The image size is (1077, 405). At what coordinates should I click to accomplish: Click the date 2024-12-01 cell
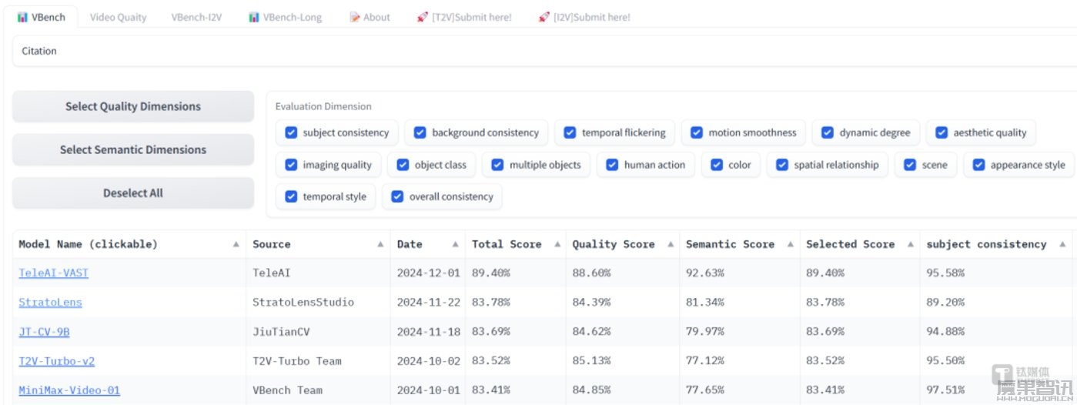click(427, 273)
